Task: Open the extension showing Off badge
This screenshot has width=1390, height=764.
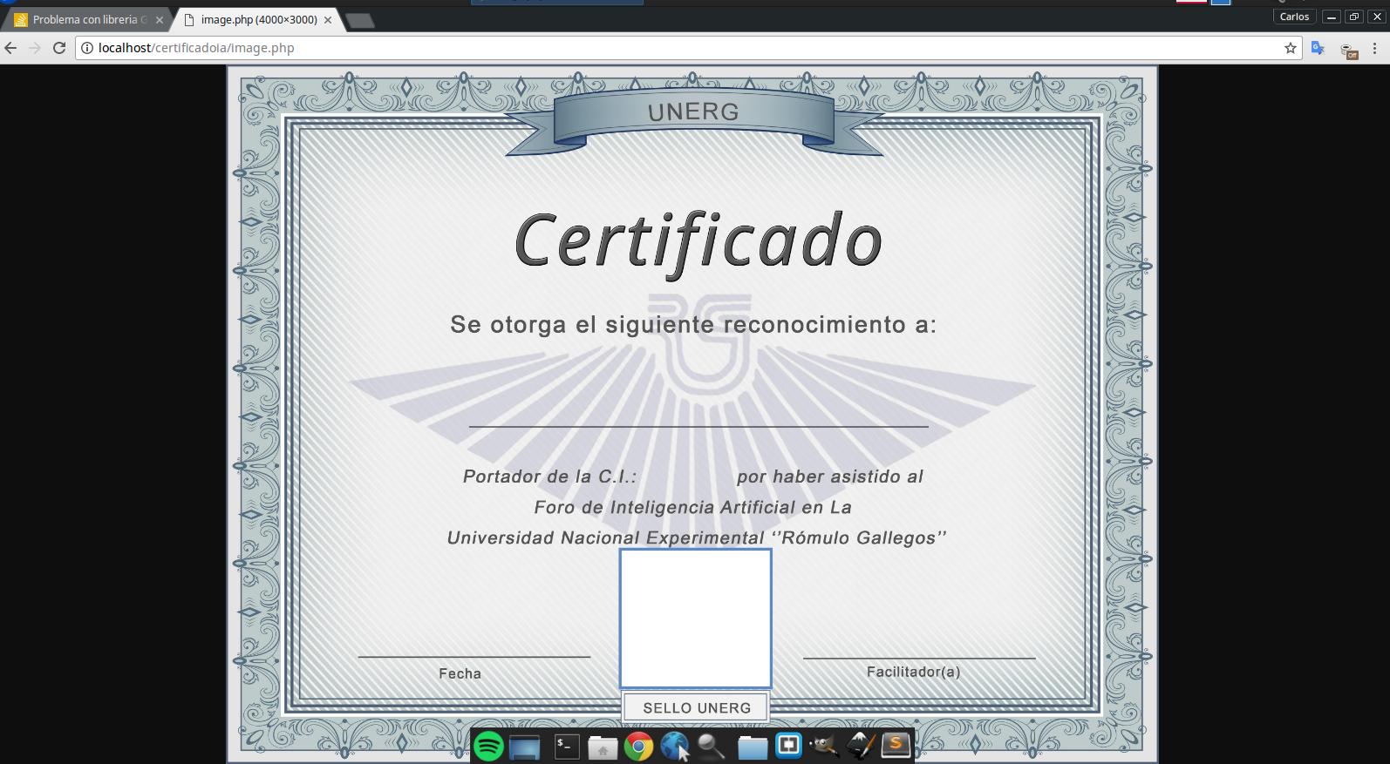Action: (1349, 50)
